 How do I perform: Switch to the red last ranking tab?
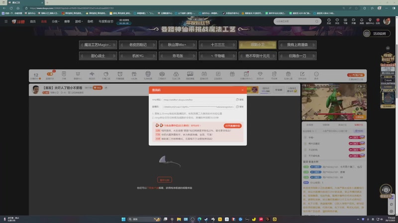pos(359,125)
